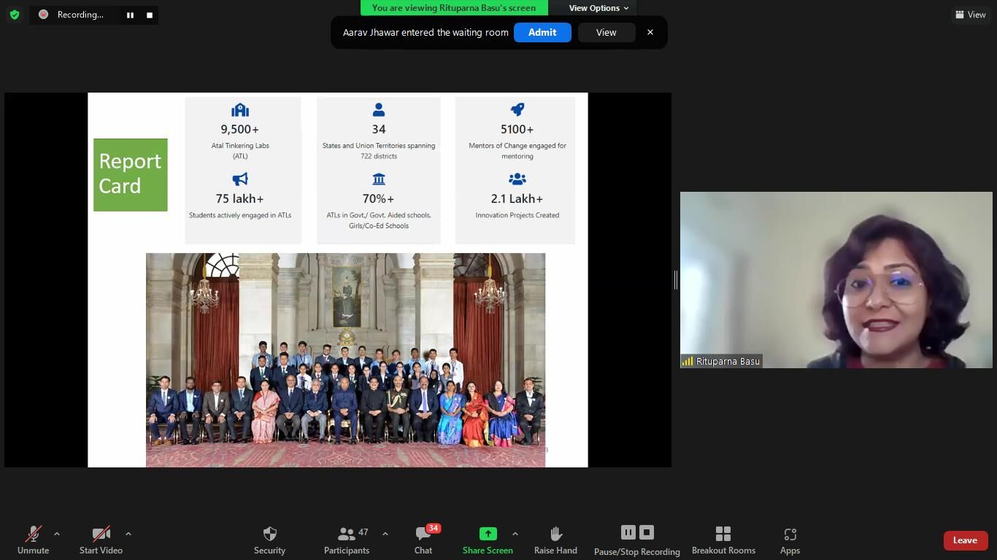Viewport: 997px width, 560px height.
Task: Admit Aarav Jhawar from waiting room
Action: point(542,32)
